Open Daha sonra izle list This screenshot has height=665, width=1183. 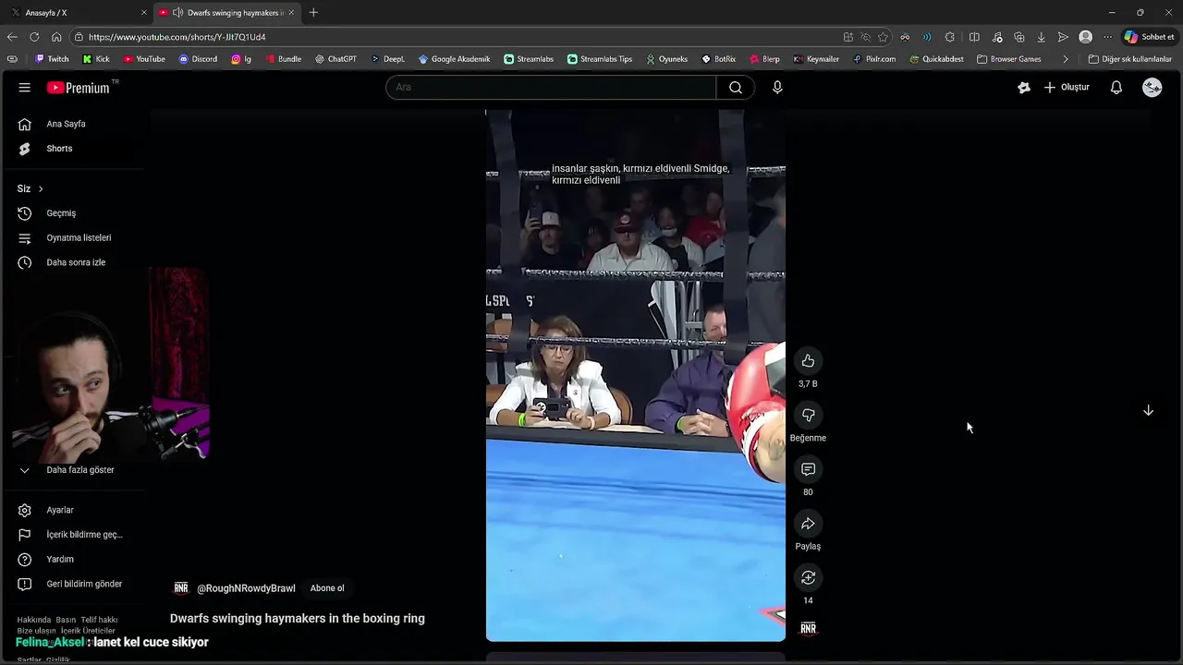74,262
